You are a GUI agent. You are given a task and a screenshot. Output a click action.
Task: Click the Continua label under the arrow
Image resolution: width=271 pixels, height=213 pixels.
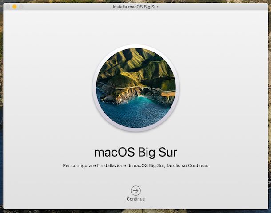tap(135, 199)
